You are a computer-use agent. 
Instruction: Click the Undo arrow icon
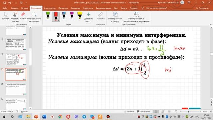pyautogui.click(x=9, y=3)
